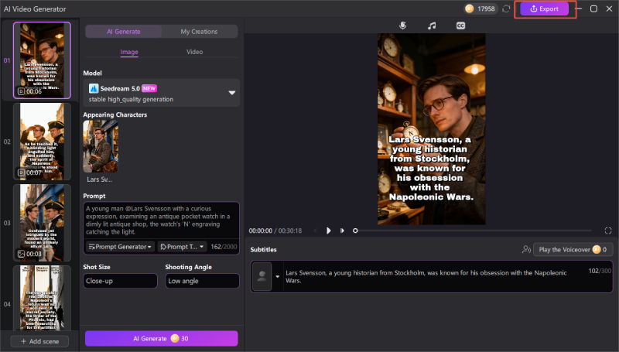Skip to the next frame
The image size is (619, 352).
(x=341, y=231)
